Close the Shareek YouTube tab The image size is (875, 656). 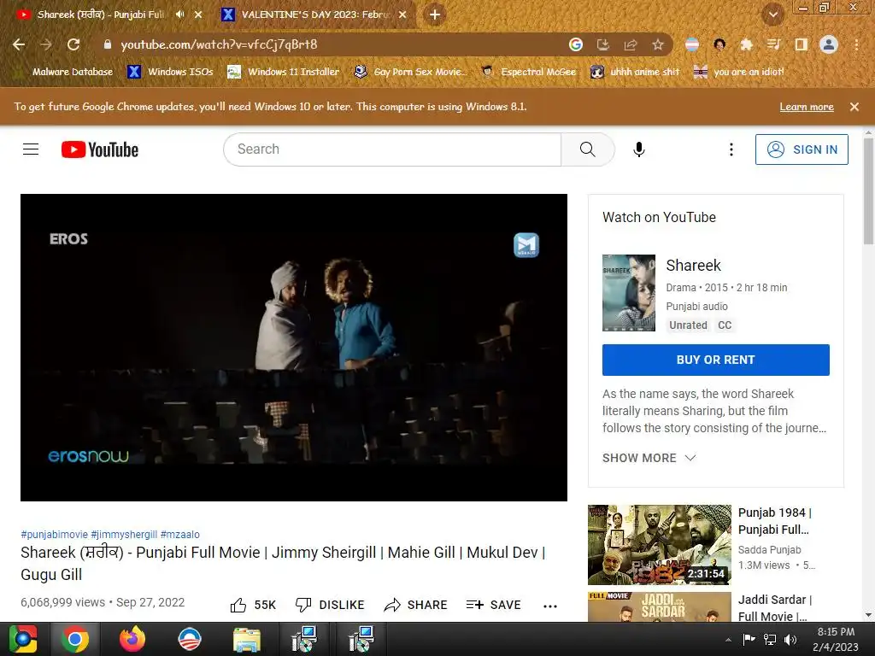[198, 15]
